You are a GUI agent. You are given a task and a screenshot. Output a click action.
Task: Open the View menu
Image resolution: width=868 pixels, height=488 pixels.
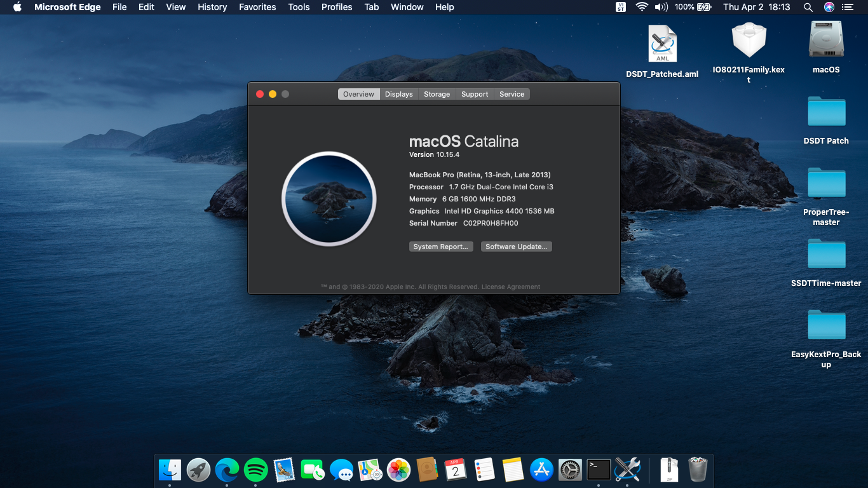pyautogui.click(x=176, y=7)
